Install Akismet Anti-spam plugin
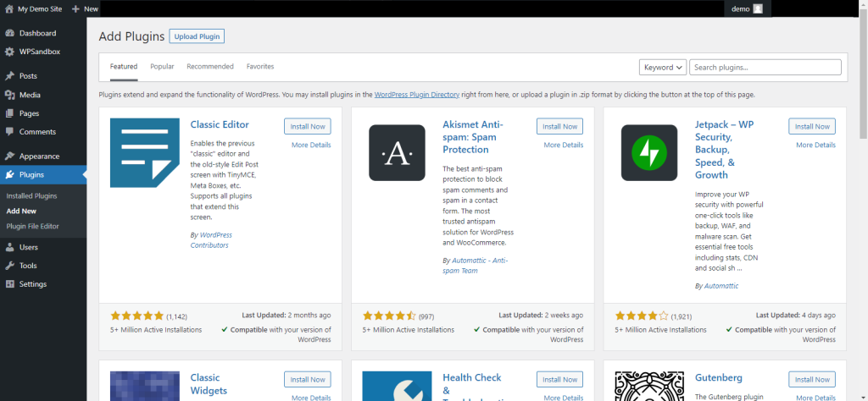Viewport: 868px width, 401px height. 559,127
